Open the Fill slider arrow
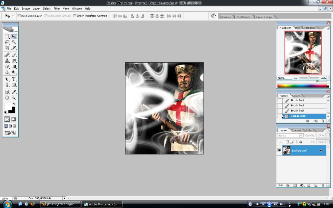 coord(327,142)
